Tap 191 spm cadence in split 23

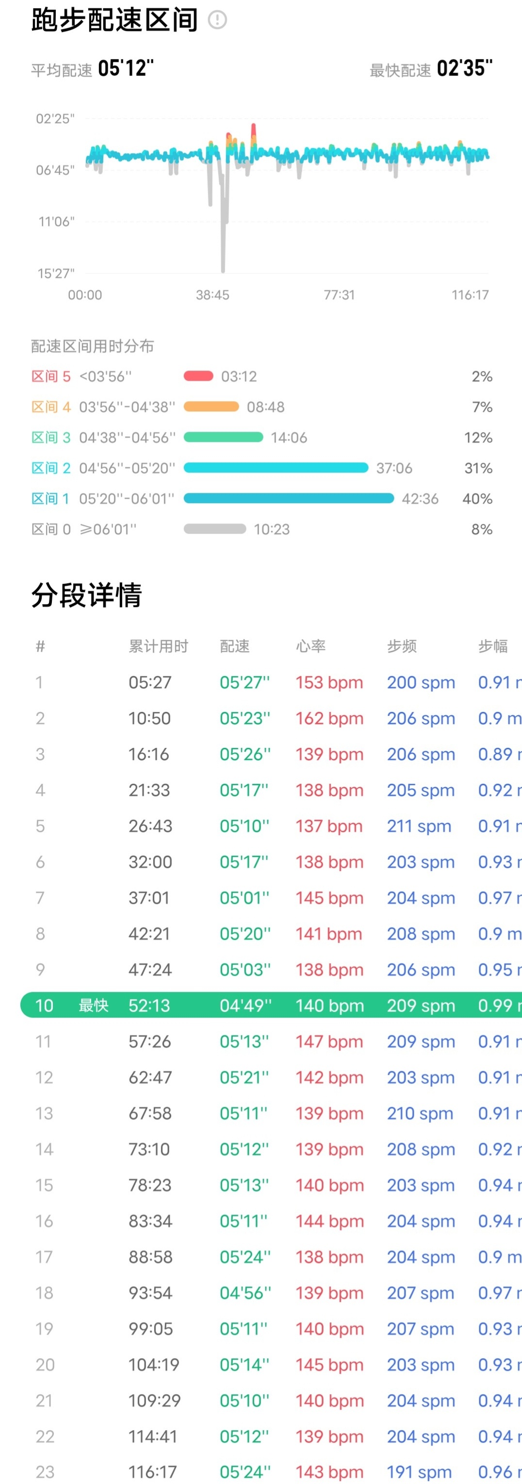[x=419, y=1472]
